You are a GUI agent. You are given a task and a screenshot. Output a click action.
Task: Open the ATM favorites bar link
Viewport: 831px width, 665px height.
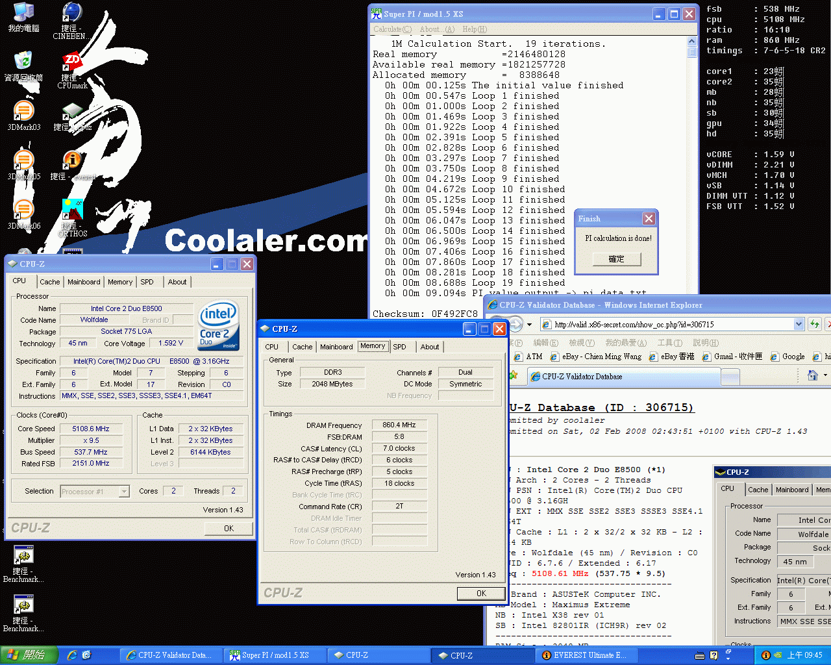[x=528, y=357]
